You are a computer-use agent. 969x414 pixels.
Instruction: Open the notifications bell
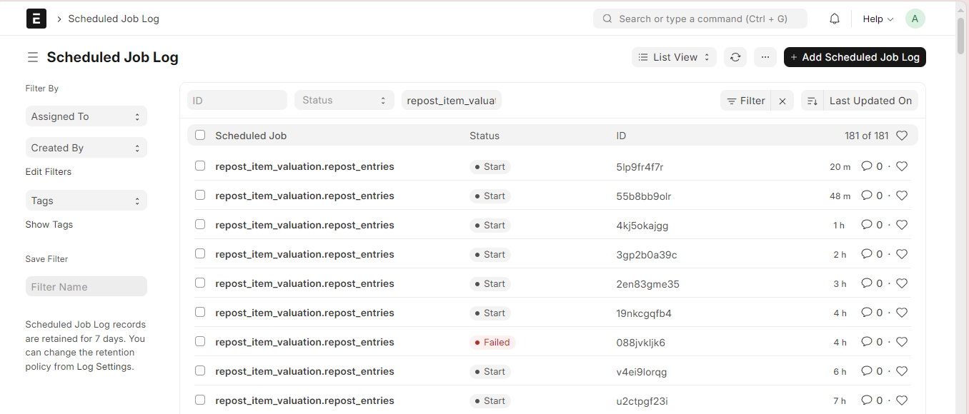click(834, 19)
